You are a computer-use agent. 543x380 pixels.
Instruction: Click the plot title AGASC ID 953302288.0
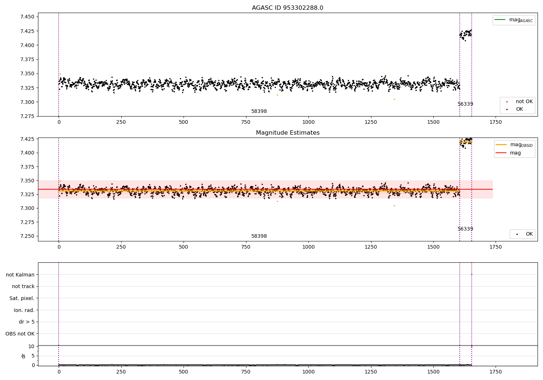pos(287,8)
